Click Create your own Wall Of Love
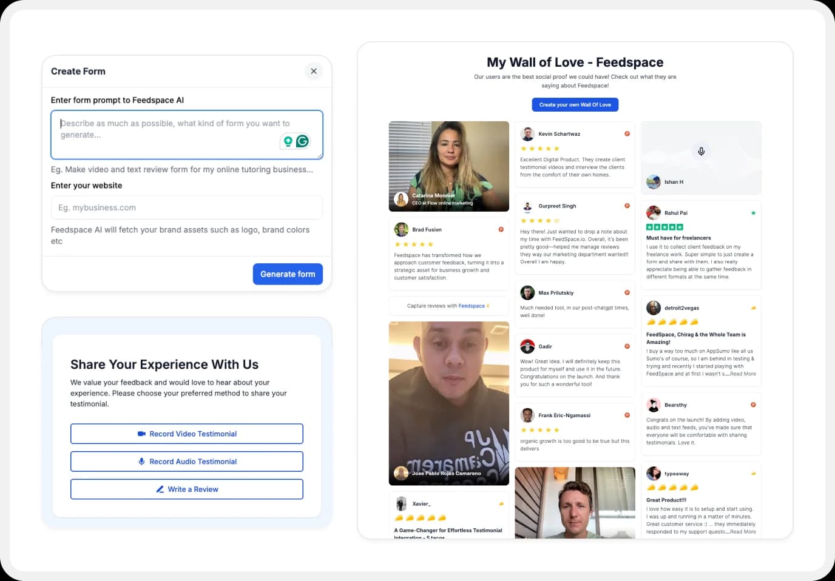The image size is (835, 581). pyautogui.click(x=575, y=104)
